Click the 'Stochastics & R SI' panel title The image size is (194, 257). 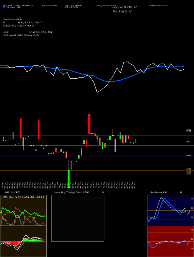pos(166,192)
